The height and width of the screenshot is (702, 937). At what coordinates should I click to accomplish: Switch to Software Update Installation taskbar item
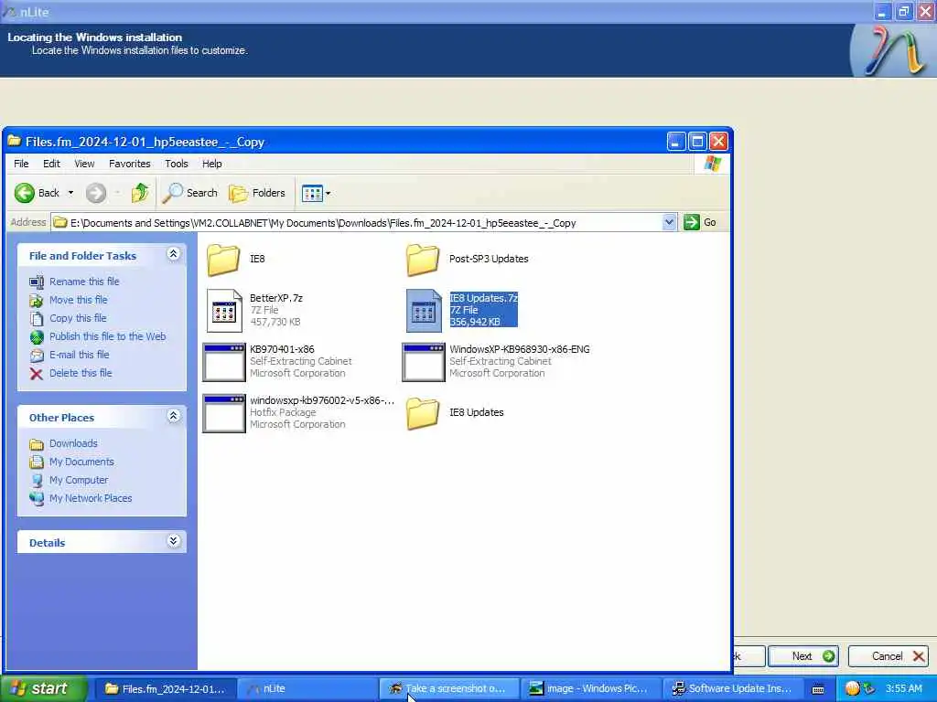733,688
